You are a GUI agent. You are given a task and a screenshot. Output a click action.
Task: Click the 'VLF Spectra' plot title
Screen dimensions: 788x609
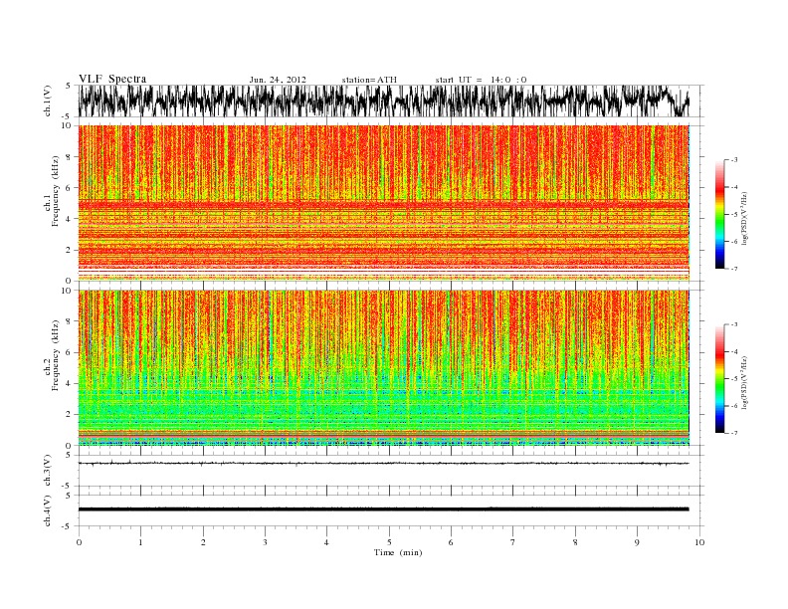point(112,79)
